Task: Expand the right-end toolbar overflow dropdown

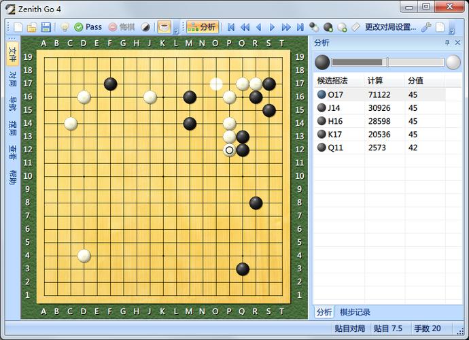Action: click(452, 30)
